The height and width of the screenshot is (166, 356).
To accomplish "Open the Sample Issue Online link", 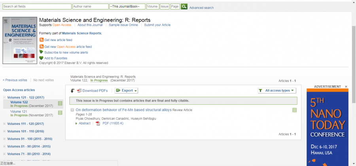I will click(x=123, y=25).
